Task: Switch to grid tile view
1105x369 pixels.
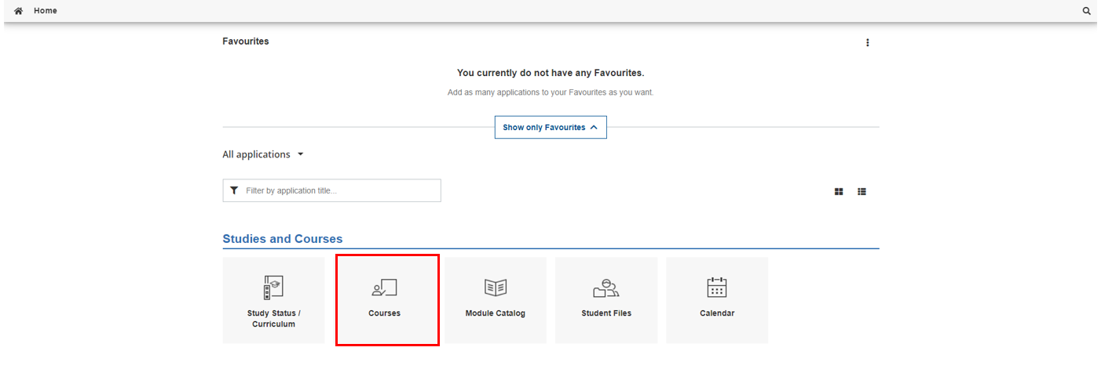Action: pos(839,191)
